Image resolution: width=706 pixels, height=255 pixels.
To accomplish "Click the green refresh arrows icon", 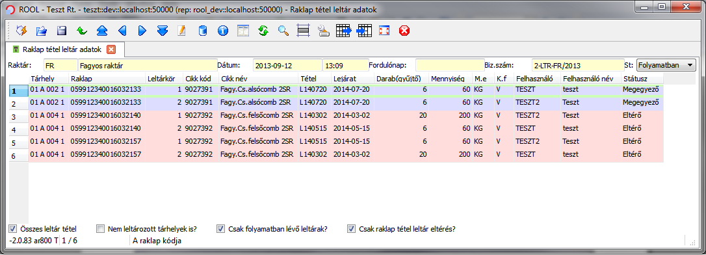I will (263, 31).
